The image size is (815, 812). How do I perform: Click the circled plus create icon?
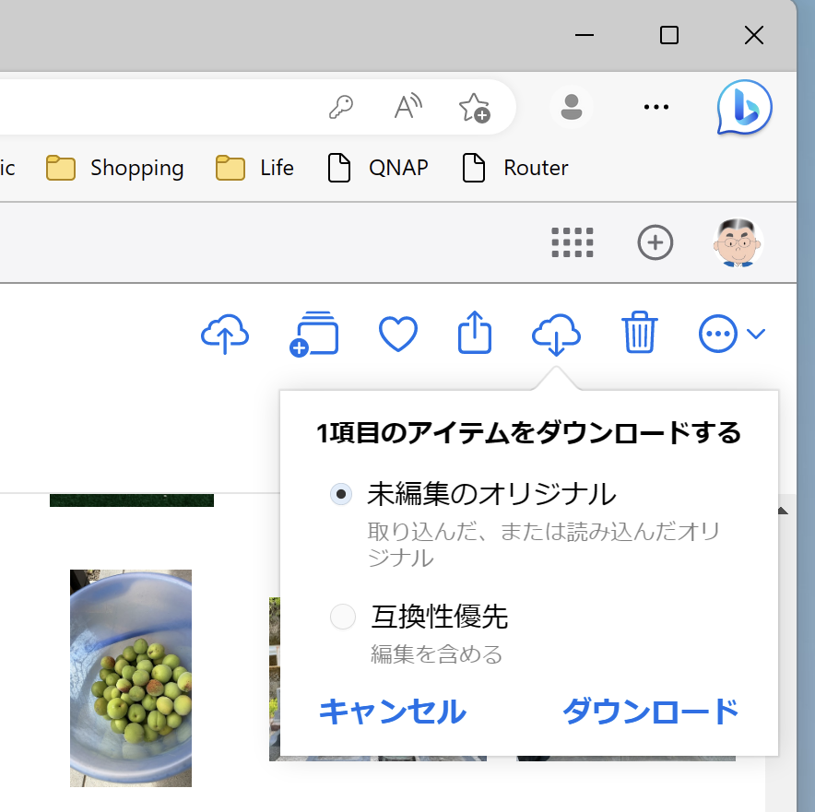coord(656,242)
